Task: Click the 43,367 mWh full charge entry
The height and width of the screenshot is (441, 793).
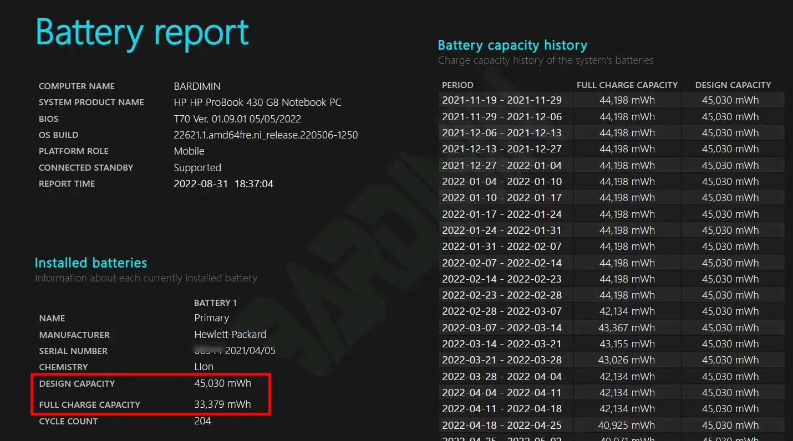Action: click(x=627, y=327)
